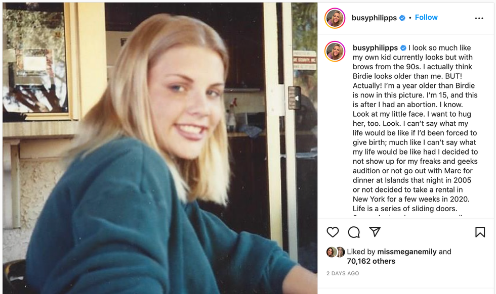The height and width of the screenshot is (294, 496).
Task: Click the word Liked by in likes row
Action: 361,252
